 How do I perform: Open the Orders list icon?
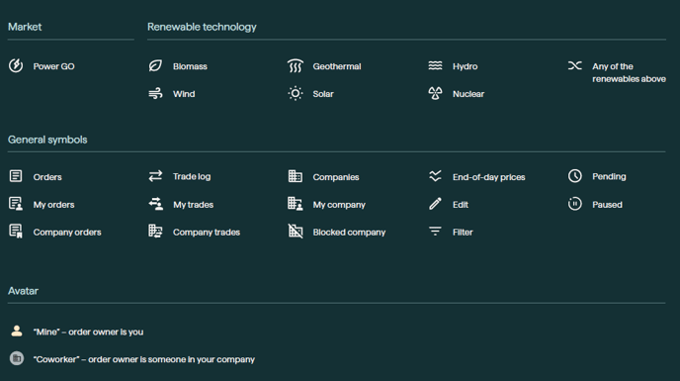click(x=16, y=176)
